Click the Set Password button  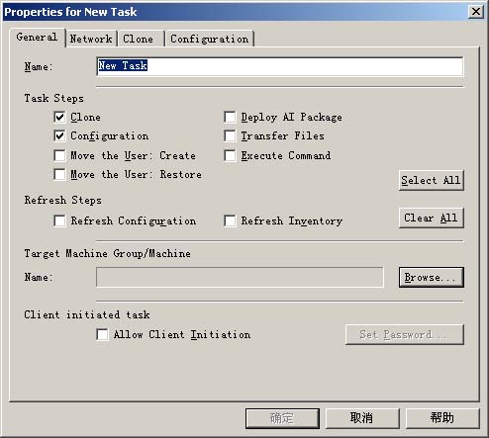click(x=405, y=334)
